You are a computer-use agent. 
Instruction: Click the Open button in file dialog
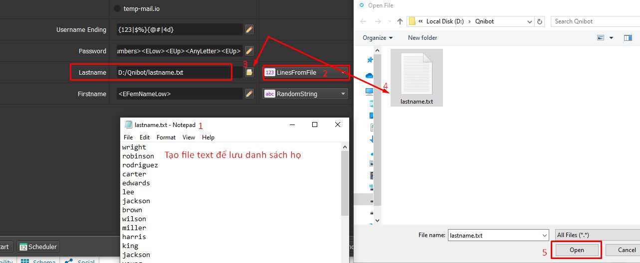pos(577,250)
